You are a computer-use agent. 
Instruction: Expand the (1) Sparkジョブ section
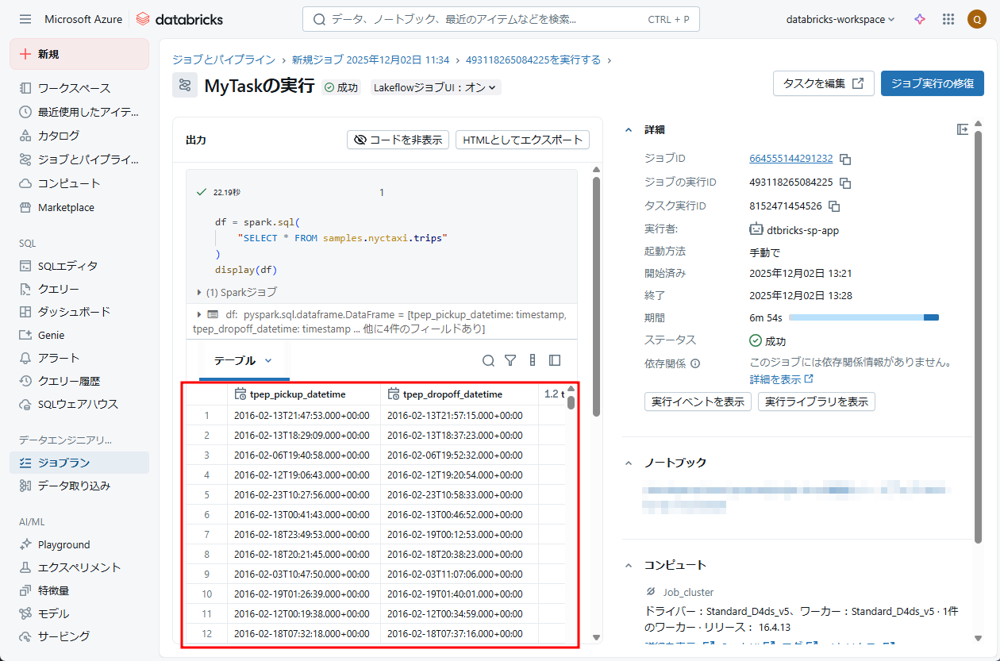[237, 292]
